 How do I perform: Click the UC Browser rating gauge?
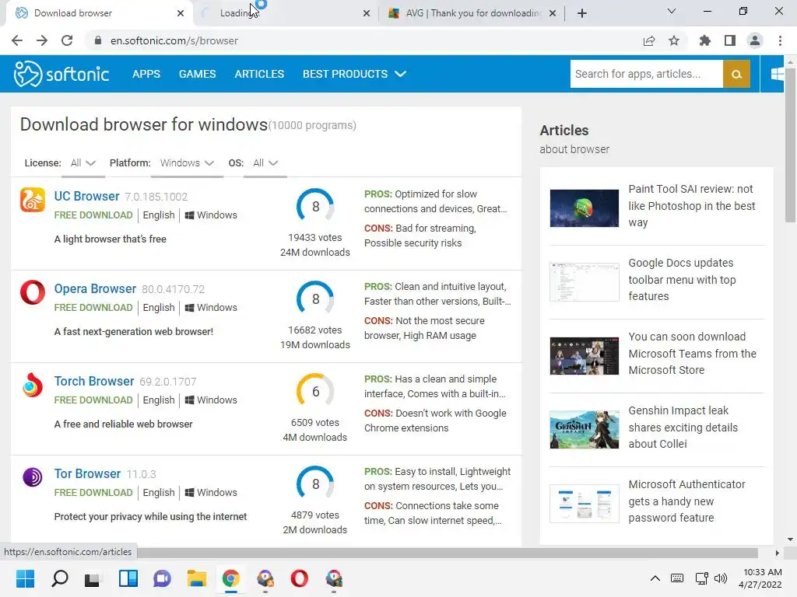coord(315,207)
